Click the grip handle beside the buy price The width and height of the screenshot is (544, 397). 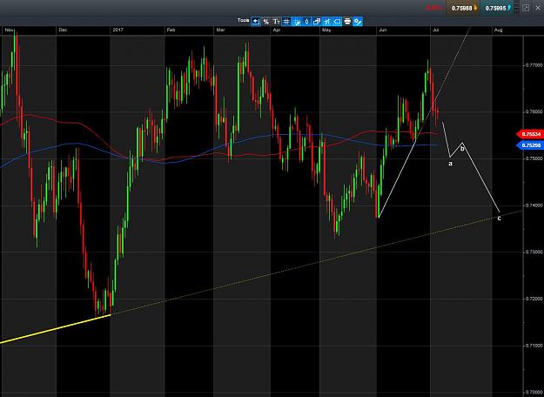(517, 8)
